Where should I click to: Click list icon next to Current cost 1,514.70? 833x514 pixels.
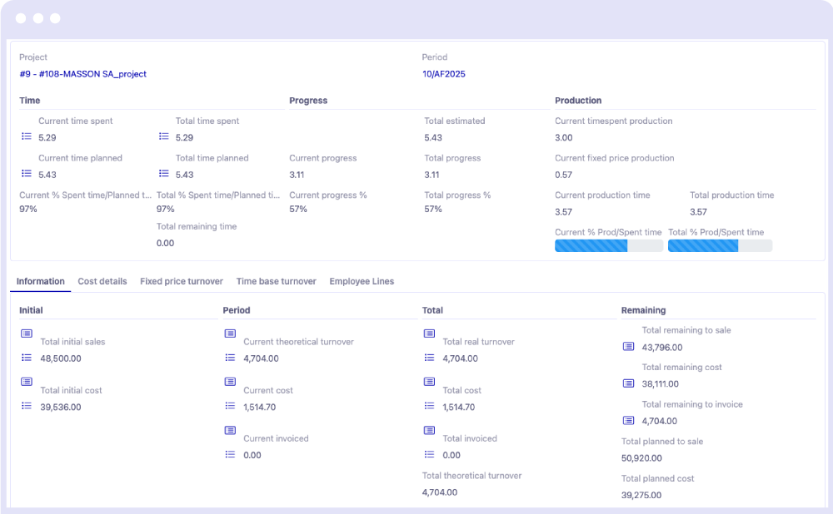click(230, 406)
